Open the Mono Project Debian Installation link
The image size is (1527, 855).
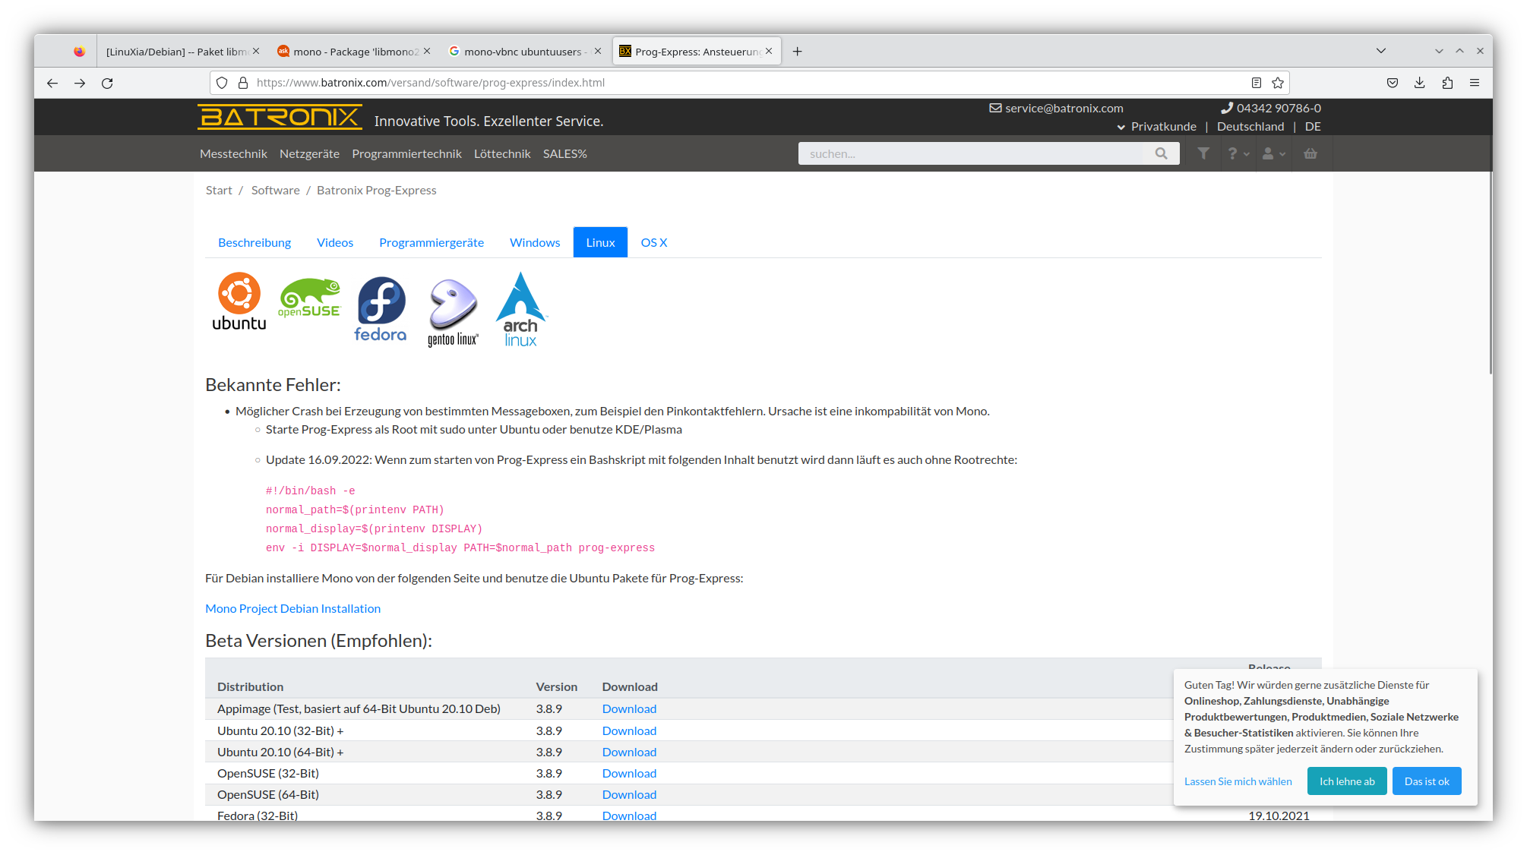point(292,607)
